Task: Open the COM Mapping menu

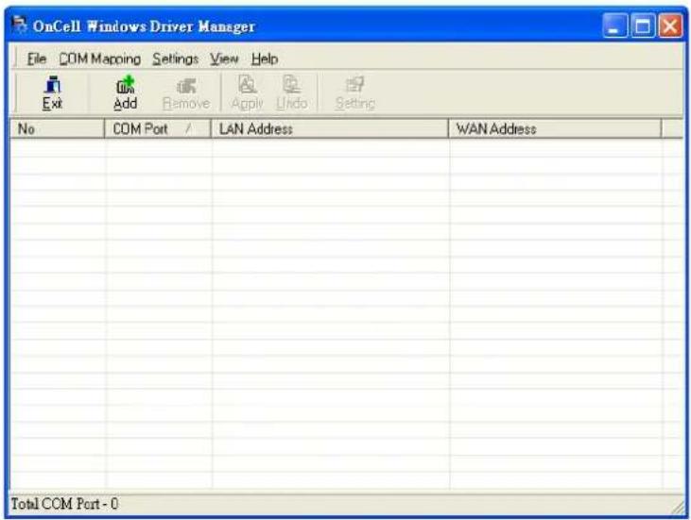Action: coord(99,59)
